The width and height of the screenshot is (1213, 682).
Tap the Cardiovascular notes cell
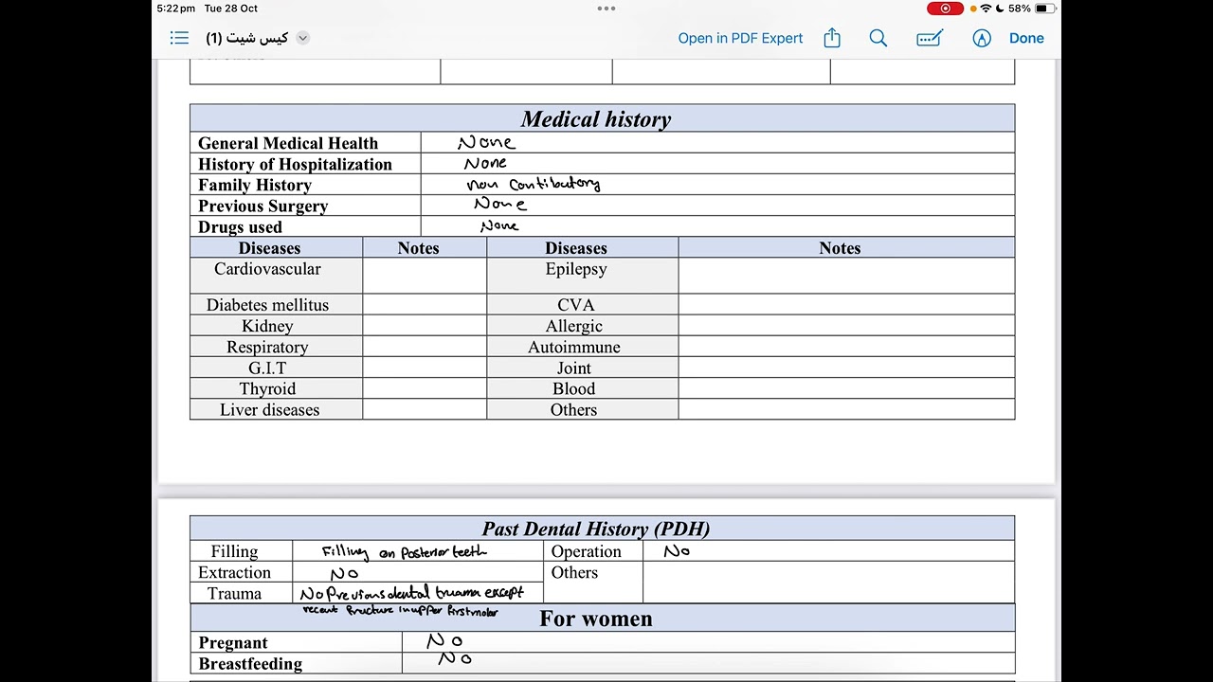click(425, 276)
